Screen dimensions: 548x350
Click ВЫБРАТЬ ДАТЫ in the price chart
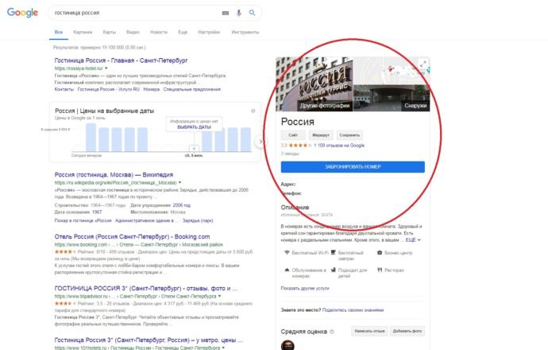click(194, 127)
